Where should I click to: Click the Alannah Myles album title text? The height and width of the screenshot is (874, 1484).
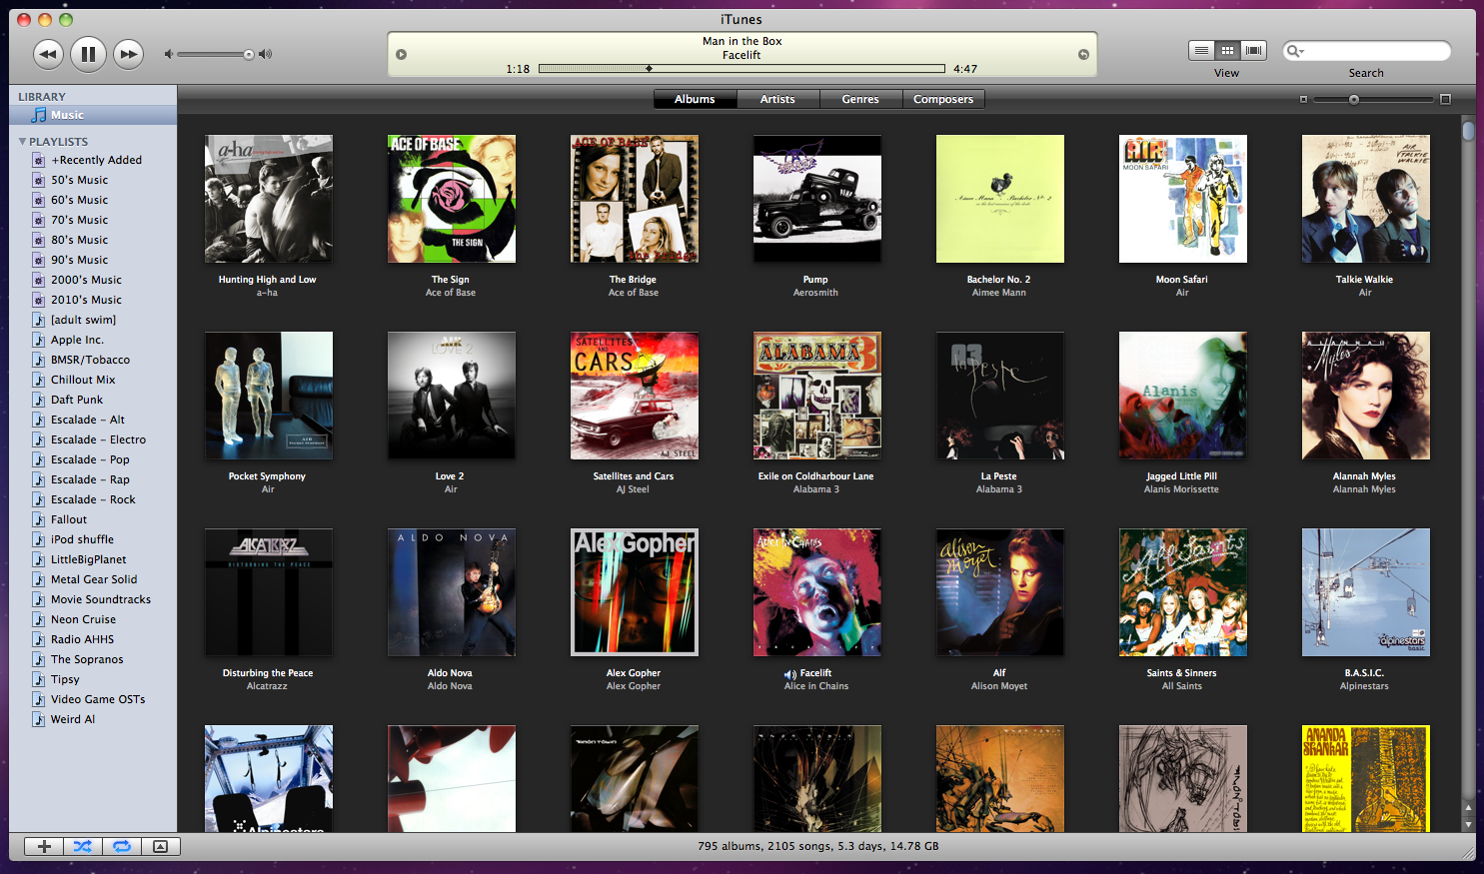[1364, 476]
